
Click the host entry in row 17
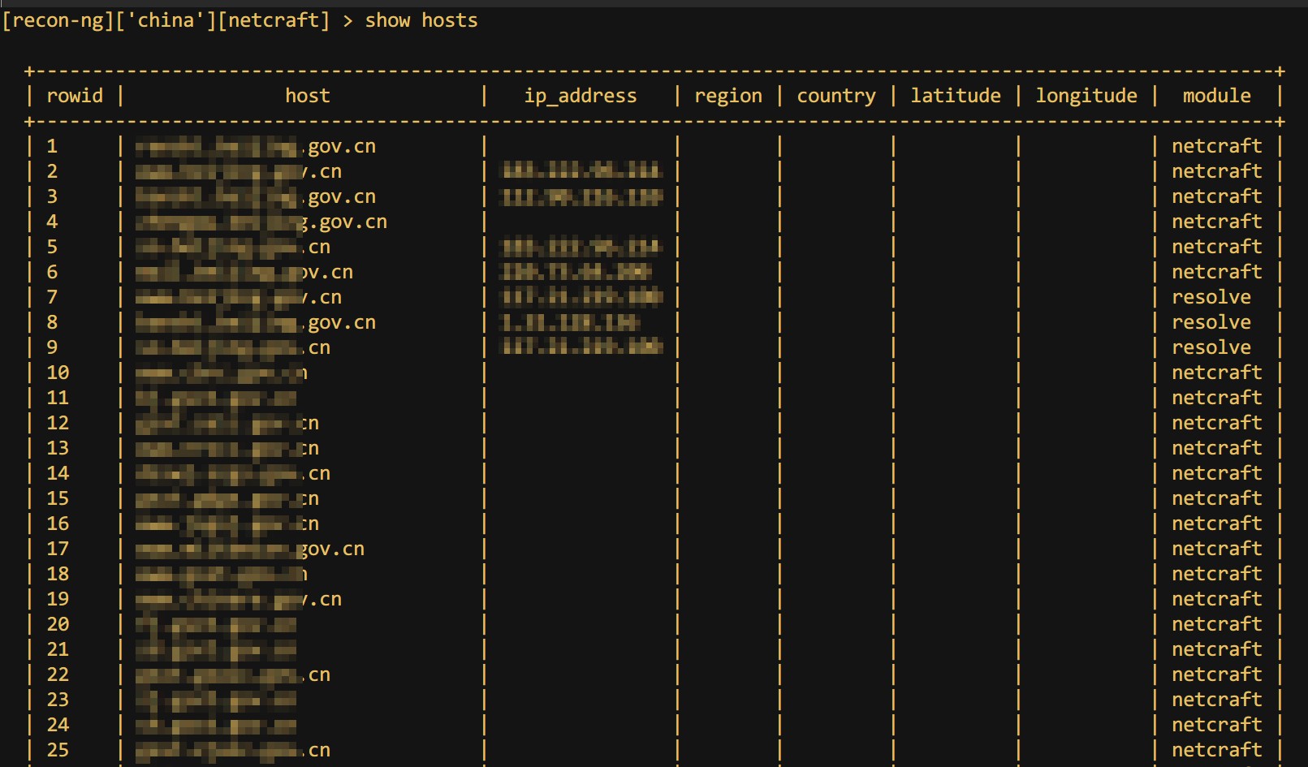pyautogui.click(x=249, y=549)
